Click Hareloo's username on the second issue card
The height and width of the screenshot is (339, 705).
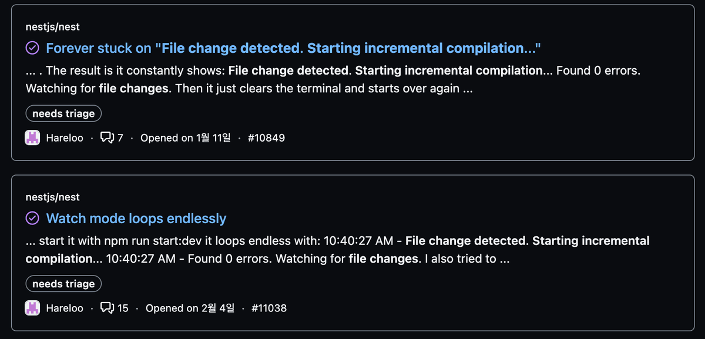click(65, 308)
